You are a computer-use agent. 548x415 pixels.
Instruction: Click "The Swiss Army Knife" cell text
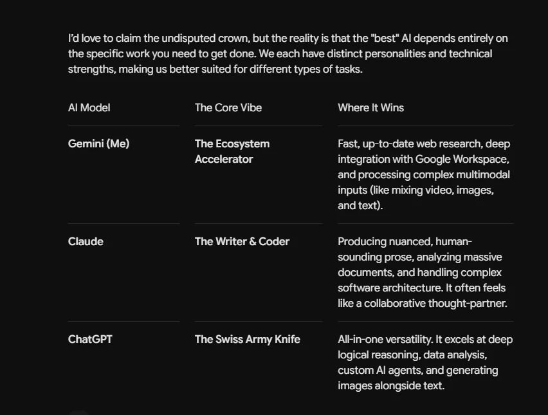click(x=248, y=340)
